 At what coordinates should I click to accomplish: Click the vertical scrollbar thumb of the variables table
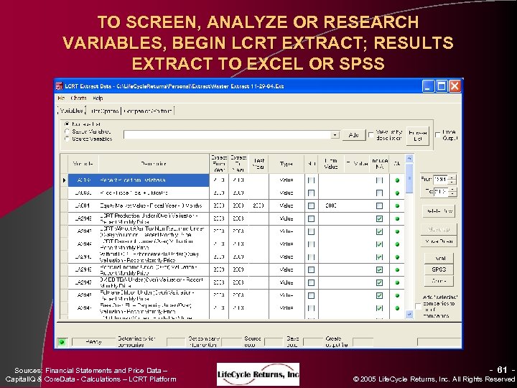(409, 178)
